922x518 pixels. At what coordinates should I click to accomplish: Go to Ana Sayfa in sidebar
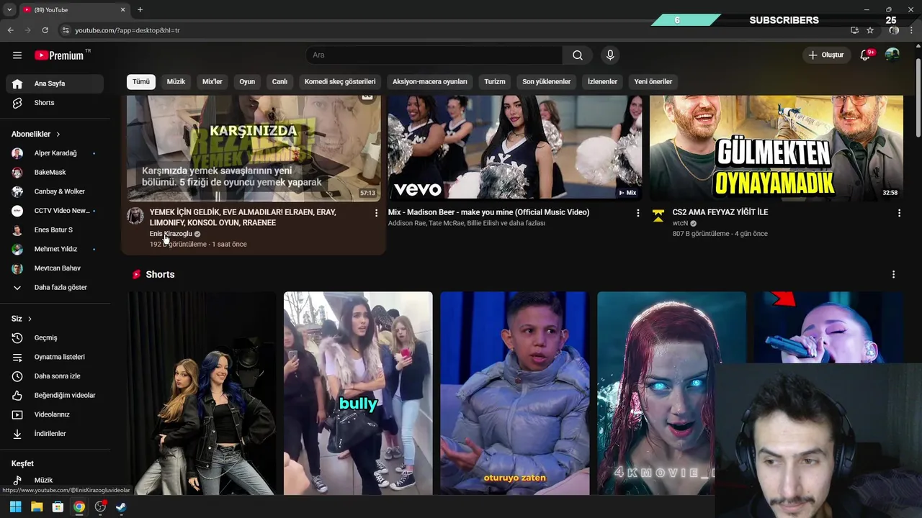click(x=55, y=83)
